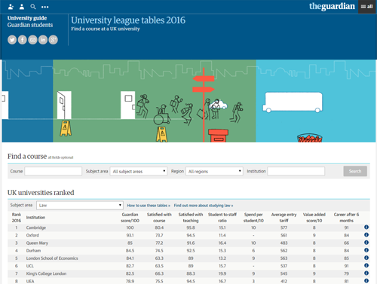Share via Twitter icon
The width and height of the screenshot is (377, 284).
12,40
